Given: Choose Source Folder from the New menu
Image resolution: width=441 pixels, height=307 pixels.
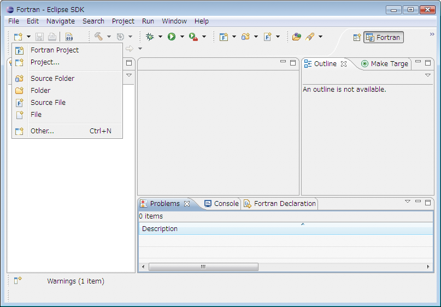Looking at the screenshot, I should [67, 79].
